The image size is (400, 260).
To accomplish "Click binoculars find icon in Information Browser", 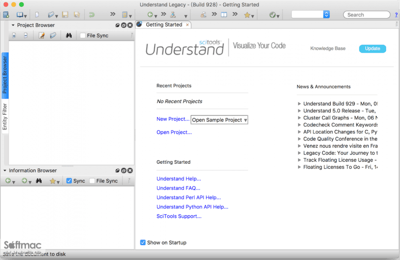I will point(39,181).
